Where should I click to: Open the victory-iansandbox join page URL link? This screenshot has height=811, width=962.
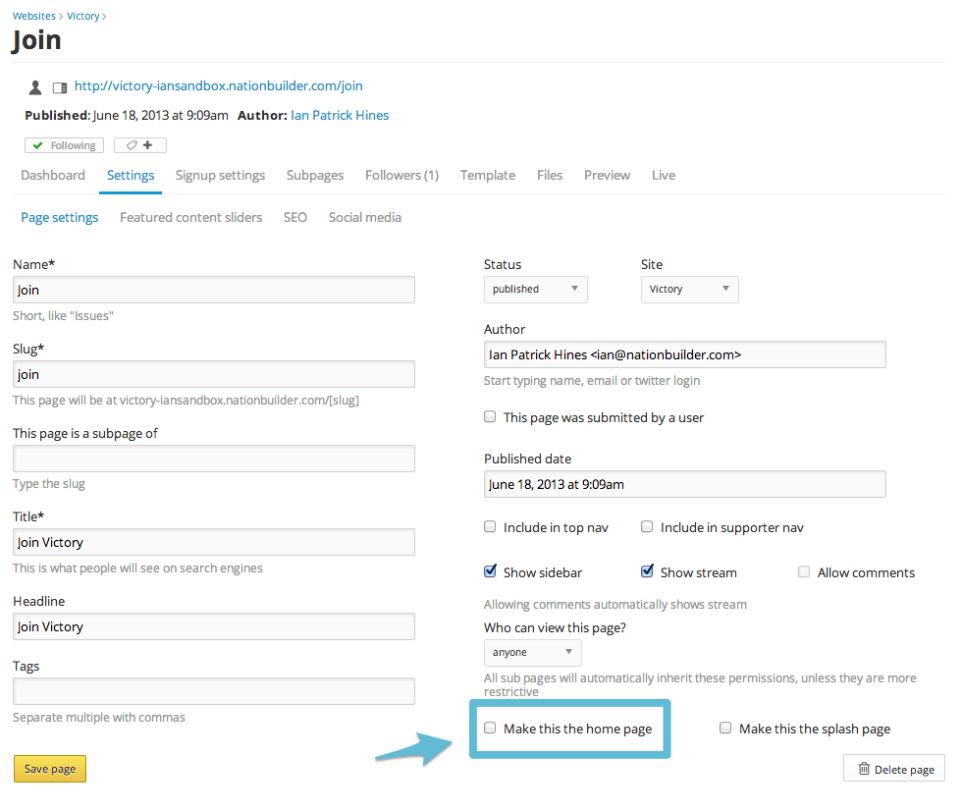coord(218,85)
